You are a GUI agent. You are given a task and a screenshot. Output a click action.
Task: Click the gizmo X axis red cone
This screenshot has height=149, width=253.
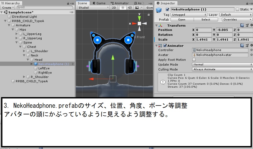click(x=134, y=24)
